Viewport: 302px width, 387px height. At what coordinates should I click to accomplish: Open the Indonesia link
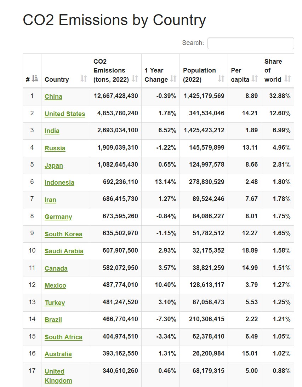[x=59, y=183]
